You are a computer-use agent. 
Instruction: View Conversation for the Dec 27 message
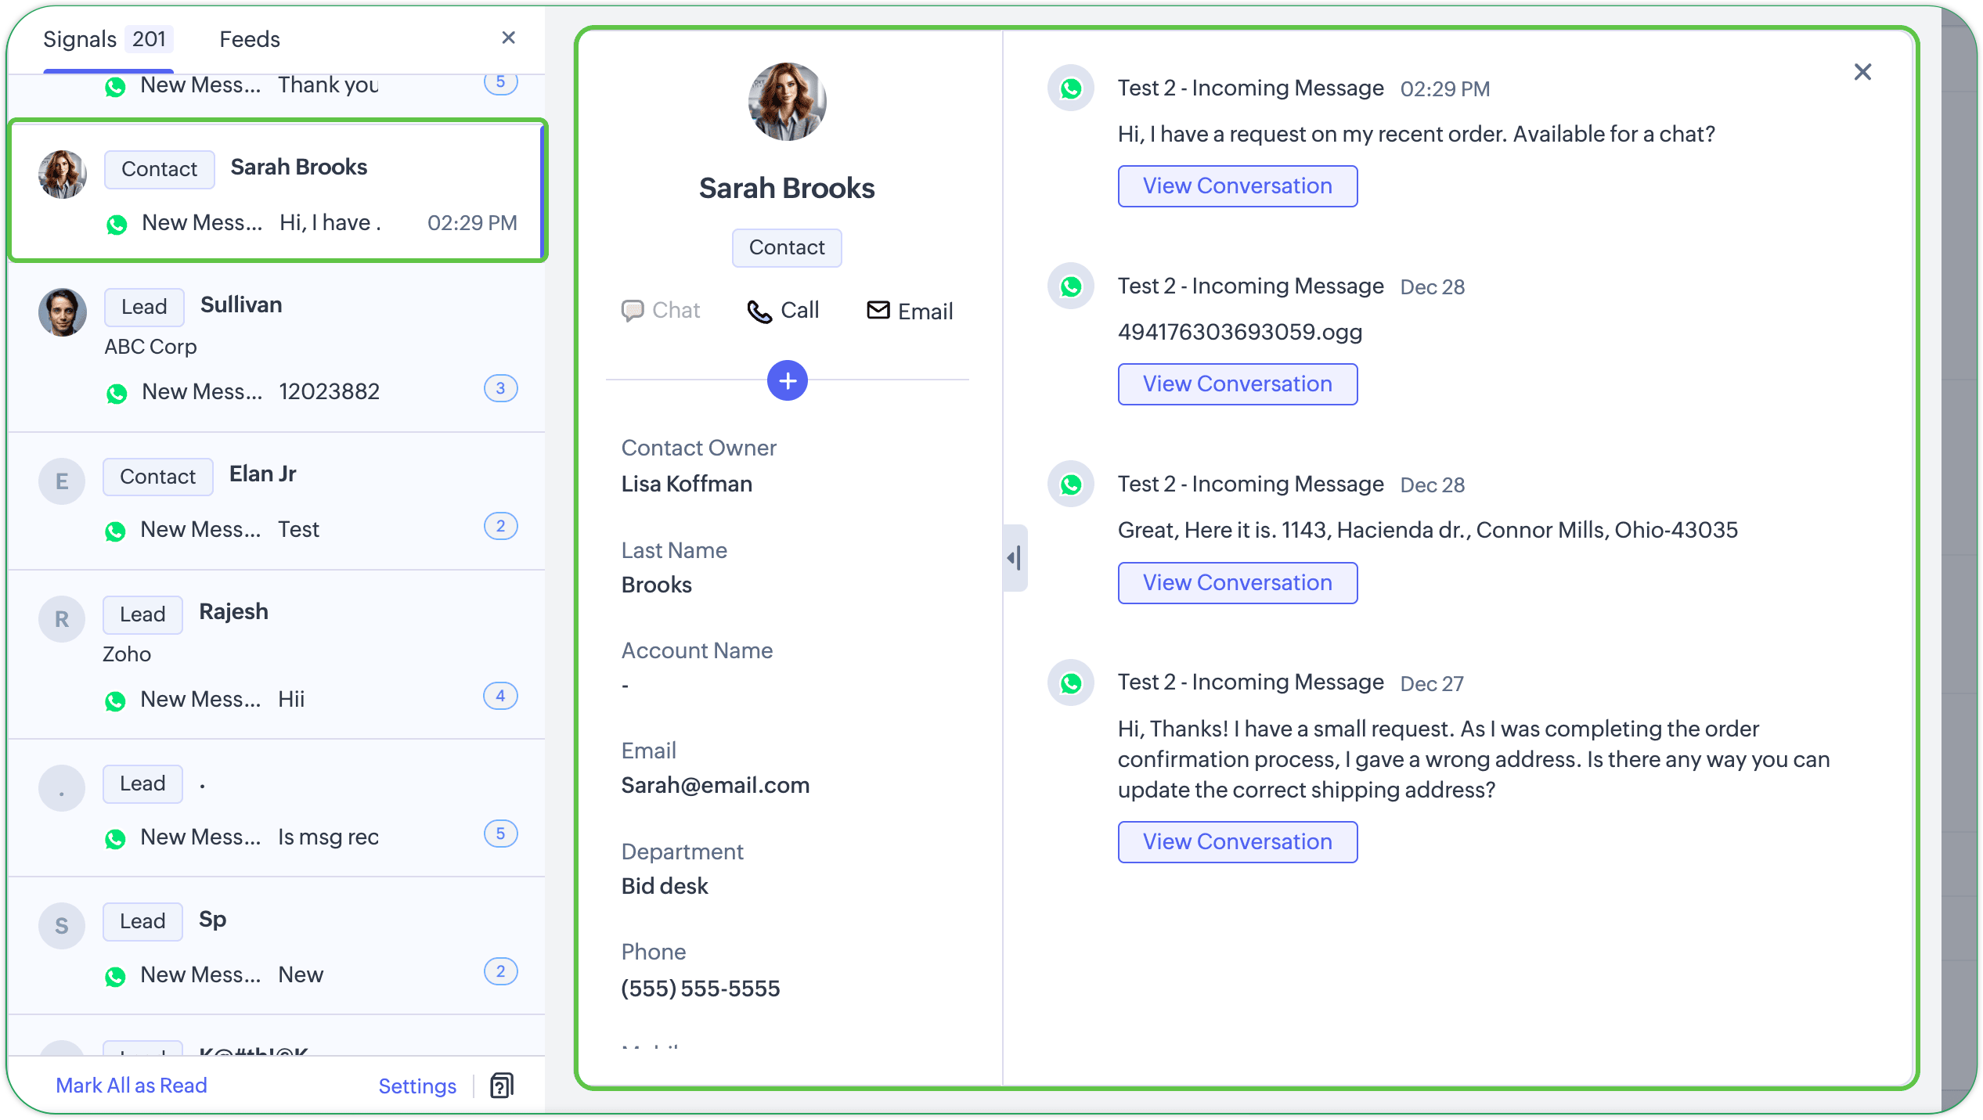(x=1237, y=842)
